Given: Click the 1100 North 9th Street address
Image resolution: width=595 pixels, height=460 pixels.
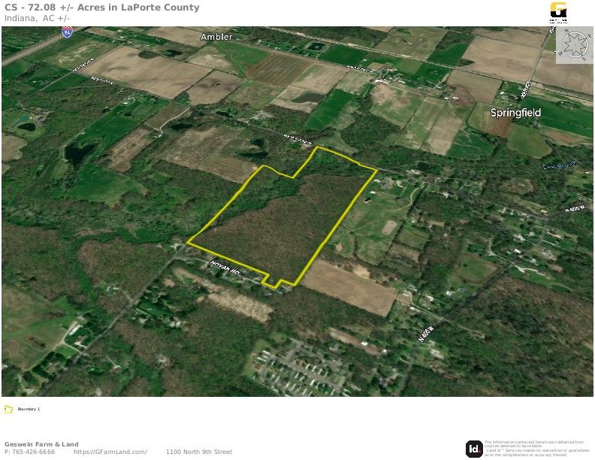Looking at the screenshot, I should [x=199, y=452].
